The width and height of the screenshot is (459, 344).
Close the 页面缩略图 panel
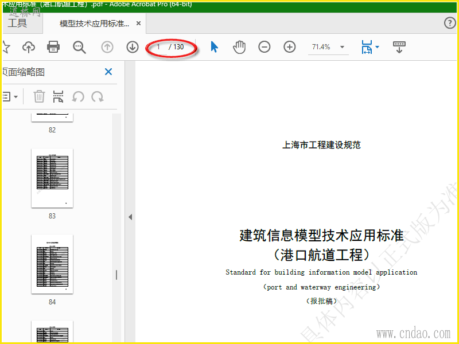coord(108,72)
